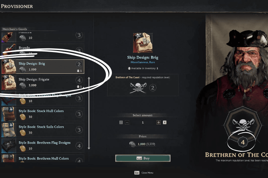Set minimum amount with the Z button
The height and width of the screenshot is (178, 268).
pos(121,122)
